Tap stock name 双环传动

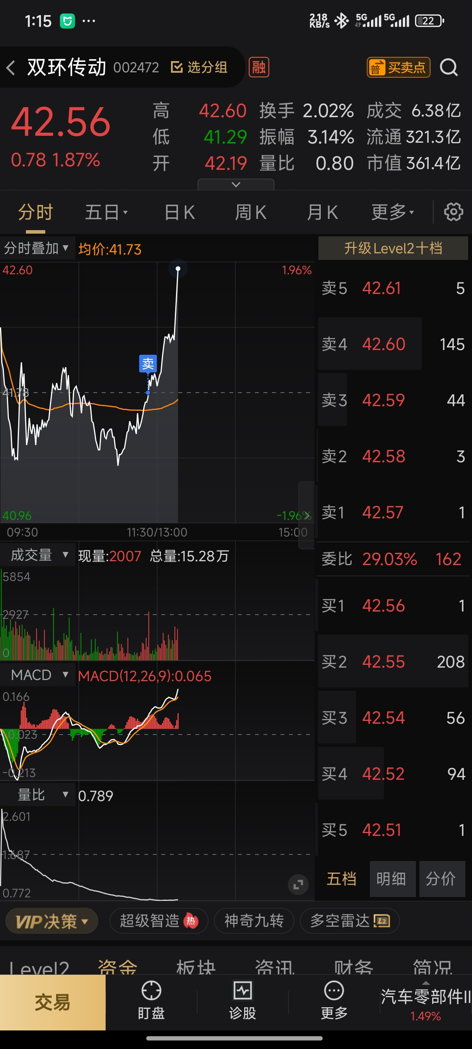67,67
